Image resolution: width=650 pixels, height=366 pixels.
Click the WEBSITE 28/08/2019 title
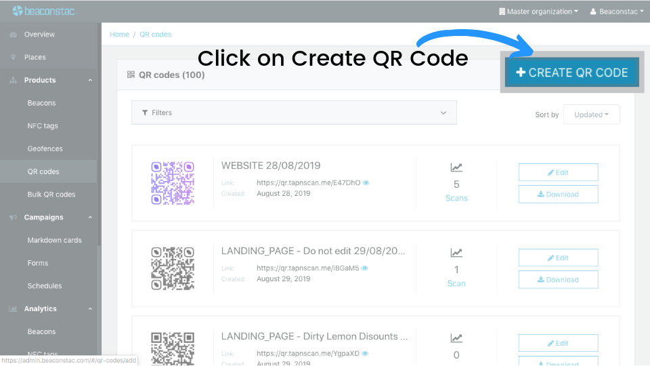click(x=271, y=165)
